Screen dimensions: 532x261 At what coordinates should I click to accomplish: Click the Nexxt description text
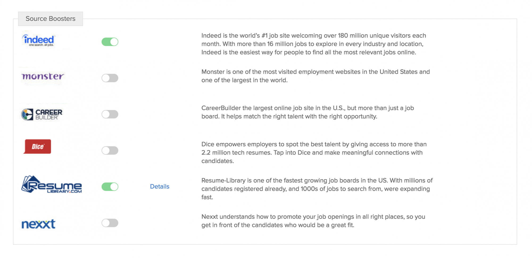coord(313,221)
